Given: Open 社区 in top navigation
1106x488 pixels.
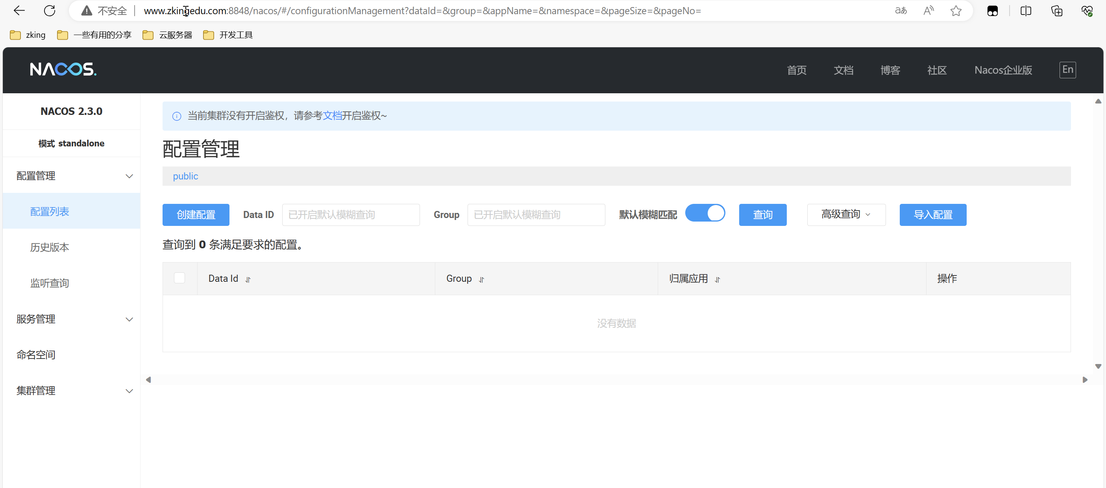Looking at the screenshot, I should coord(937,70).
